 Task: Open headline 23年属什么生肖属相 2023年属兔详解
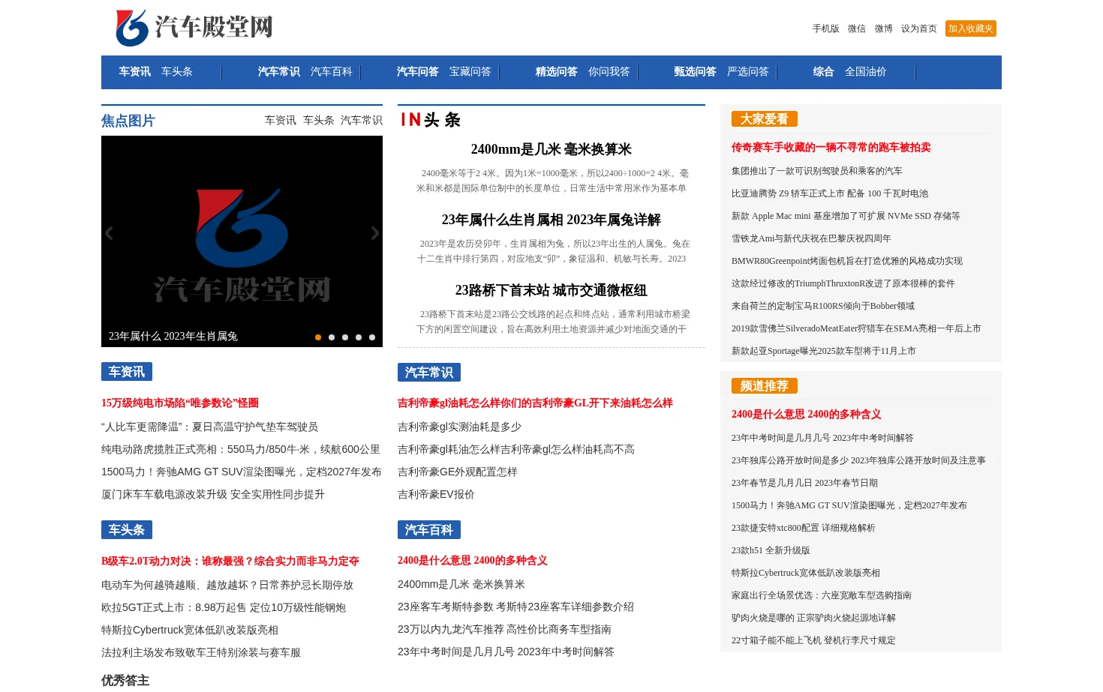[551, 220]
